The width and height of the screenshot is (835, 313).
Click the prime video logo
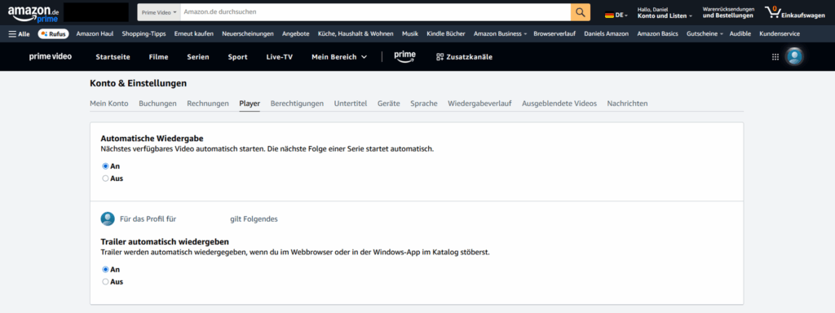[x=51, y=57]
